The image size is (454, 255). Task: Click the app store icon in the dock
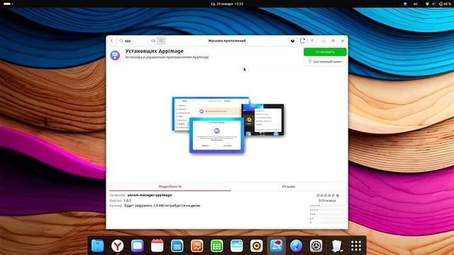276,246
